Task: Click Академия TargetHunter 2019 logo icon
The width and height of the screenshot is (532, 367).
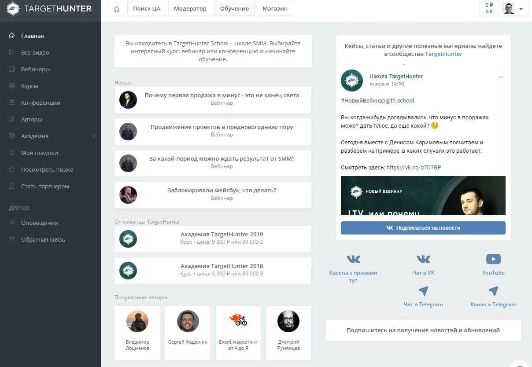Action: click(128, 239)
